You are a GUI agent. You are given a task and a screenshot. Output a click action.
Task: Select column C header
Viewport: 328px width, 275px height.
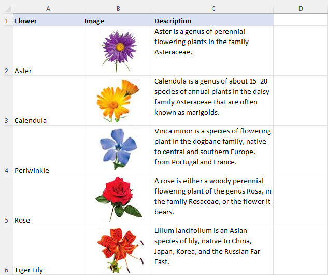[x=213, y=8]
